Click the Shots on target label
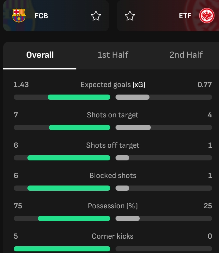This screenshot has width=219, height=253. coord(113,115)
